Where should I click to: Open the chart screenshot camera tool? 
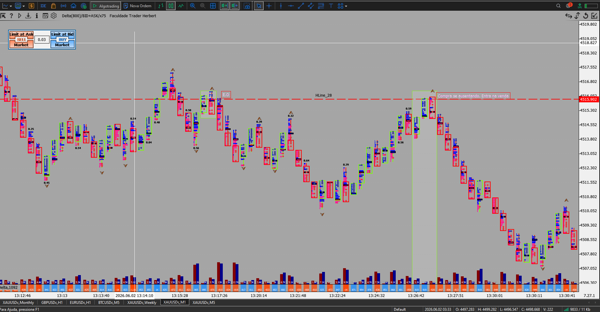247,6
